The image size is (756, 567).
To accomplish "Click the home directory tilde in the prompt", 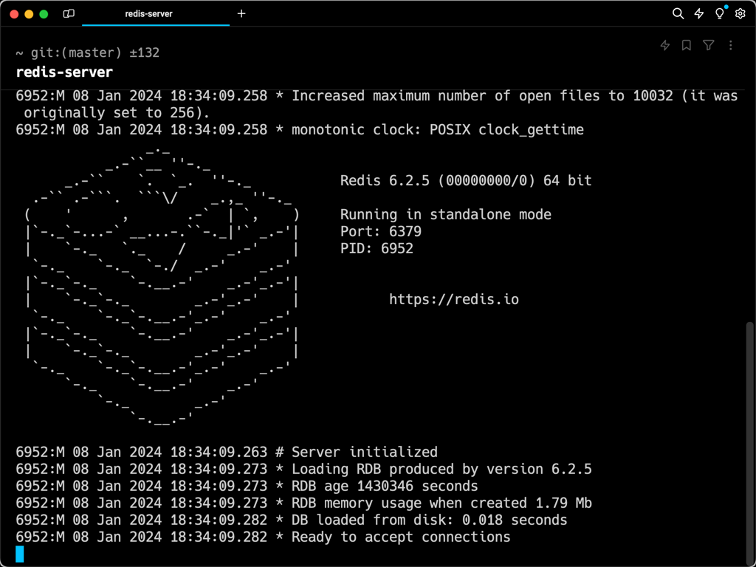I will click(18, 52).
